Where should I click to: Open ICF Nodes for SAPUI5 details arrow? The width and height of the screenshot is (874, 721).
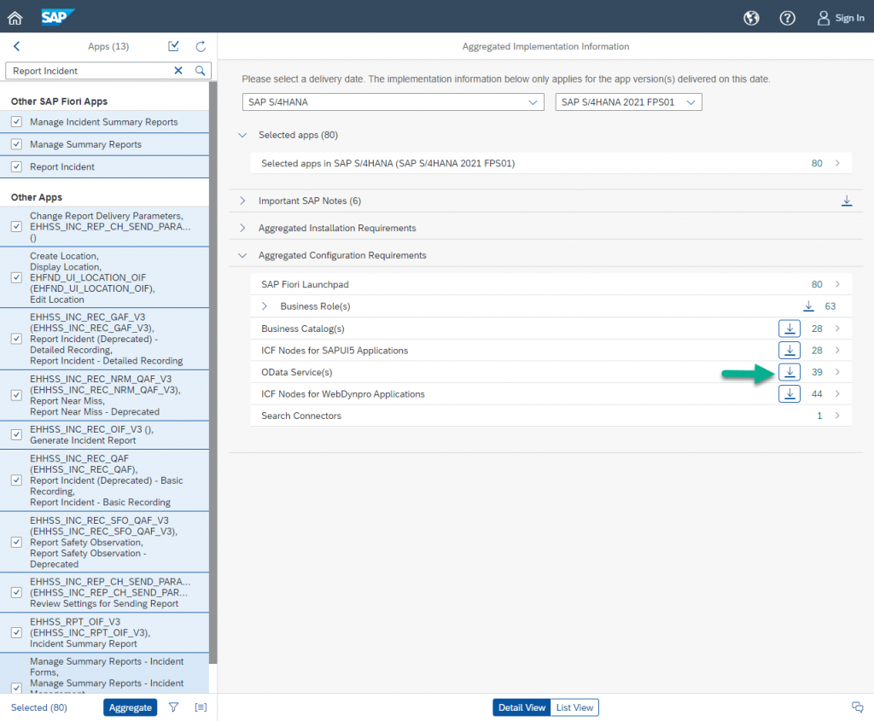(x=837, y=350)
